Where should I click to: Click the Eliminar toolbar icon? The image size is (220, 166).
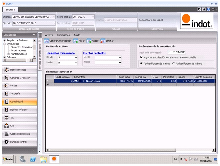tap(103, 41)
